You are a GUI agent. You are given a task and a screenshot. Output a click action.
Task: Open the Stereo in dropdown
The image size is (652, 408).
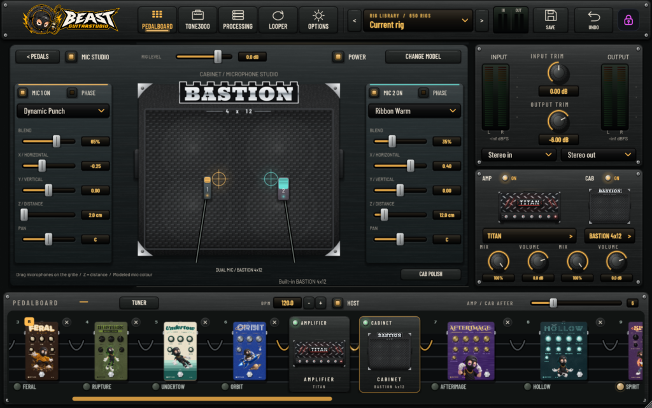click(x=519, y=155)
